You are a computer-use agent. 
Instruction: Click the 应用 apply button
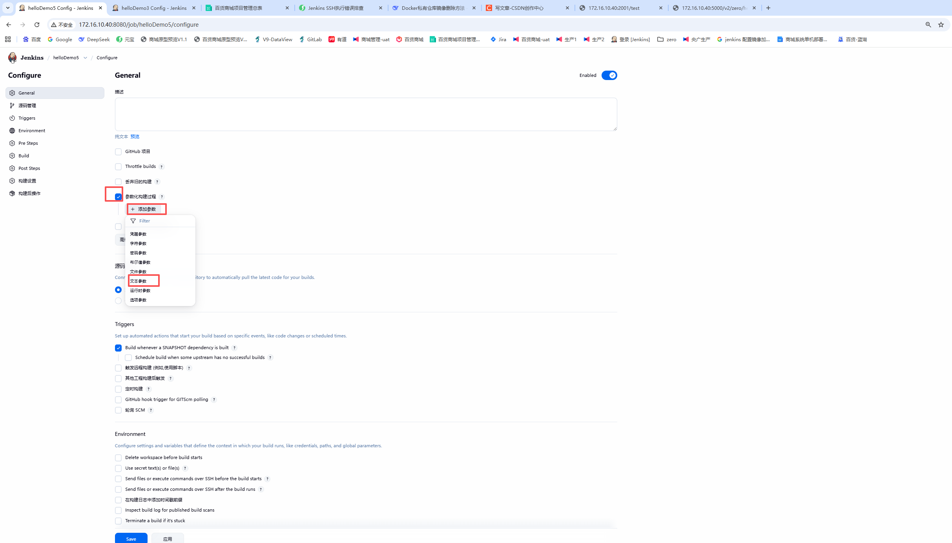point(168,538)
